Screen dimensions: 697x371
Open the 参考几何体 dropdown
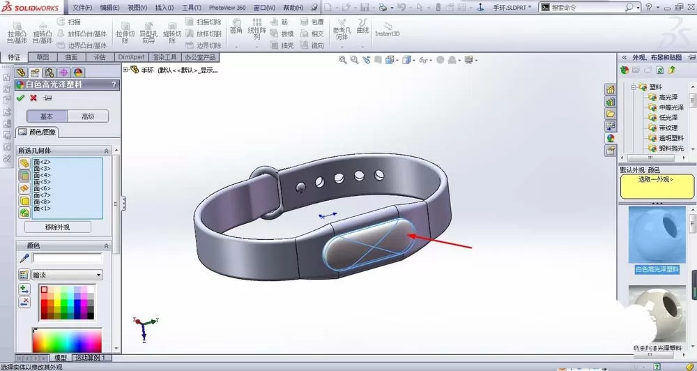342,46
